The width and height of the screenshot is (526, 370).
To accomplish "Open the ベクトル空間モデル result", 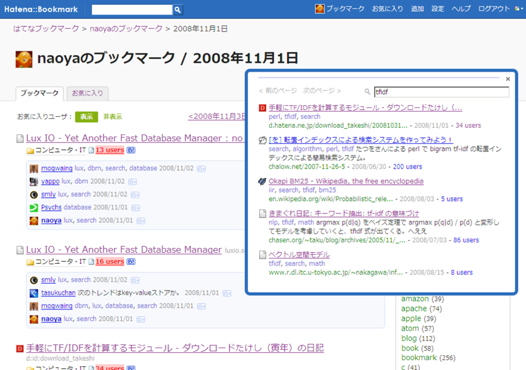I will (x=299, y=255).
